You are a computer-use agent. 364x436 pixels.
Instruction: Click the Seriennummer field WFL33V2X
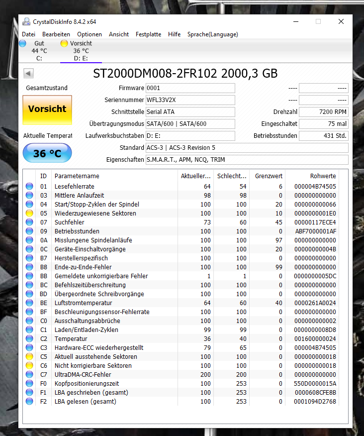190,100
